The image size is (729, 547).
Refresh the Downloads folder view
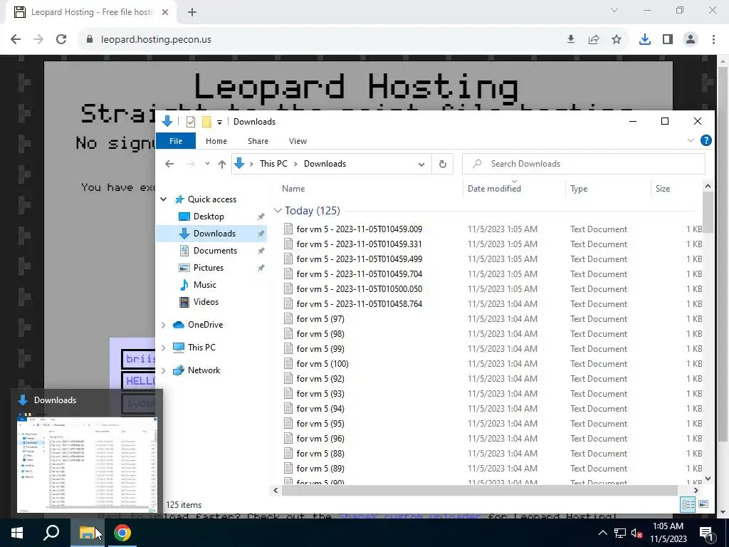[443, 165]
